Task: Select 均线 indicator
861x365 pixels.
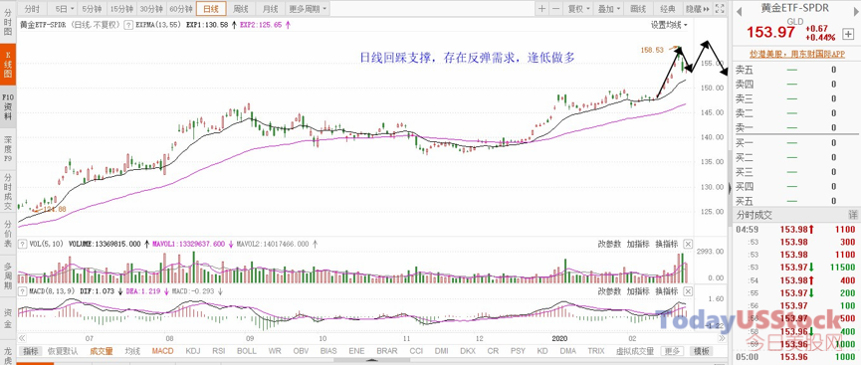Action: pos(132,351)
